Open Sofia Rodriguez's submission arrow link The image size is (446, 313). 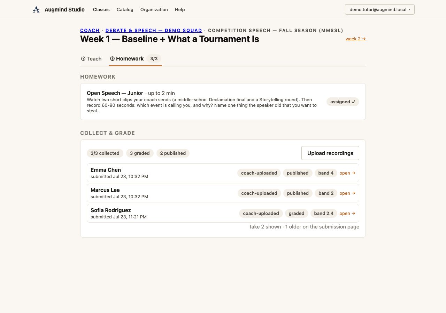click(347, 213)
